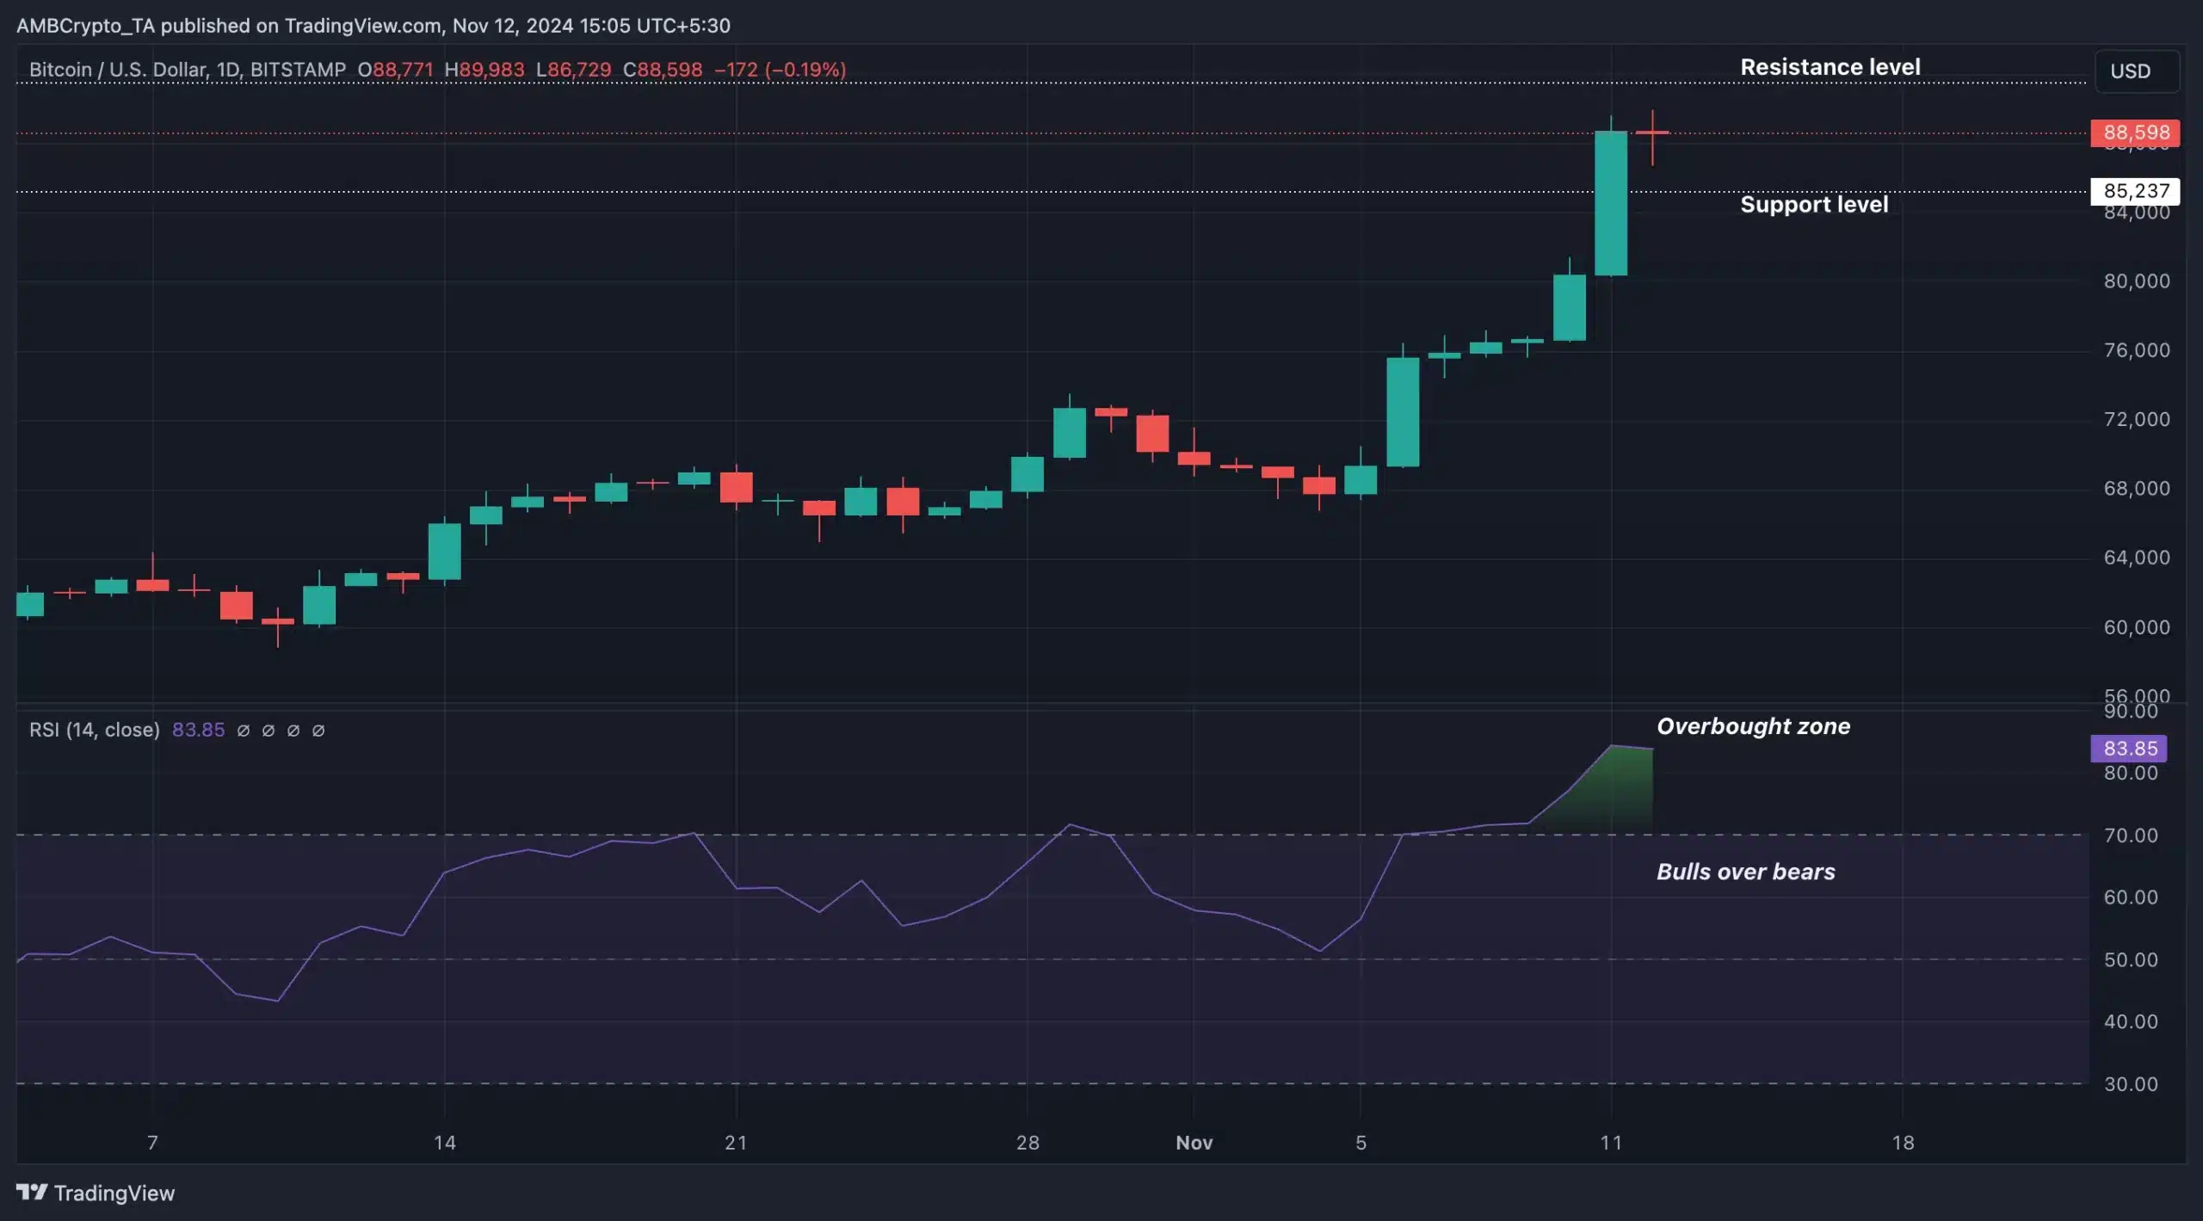The width and height of the screenshot is (2203, 1221).
Task: Click the white 85,237 price label
Action: (x=2135, y=191)
